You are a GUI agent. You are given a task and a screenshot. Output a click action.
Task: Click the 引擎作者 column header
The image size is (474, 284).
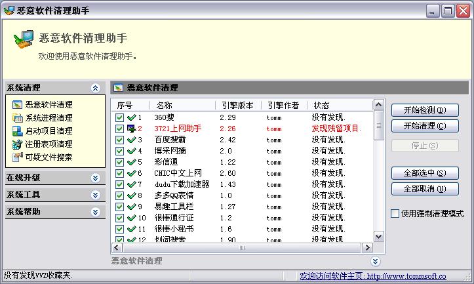(284, 105)
